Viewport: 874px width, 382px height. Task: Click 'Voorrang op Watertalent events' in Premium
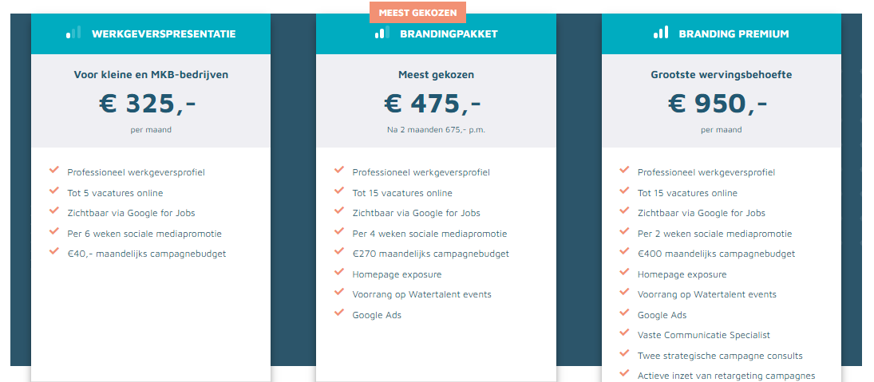point(706,294)
